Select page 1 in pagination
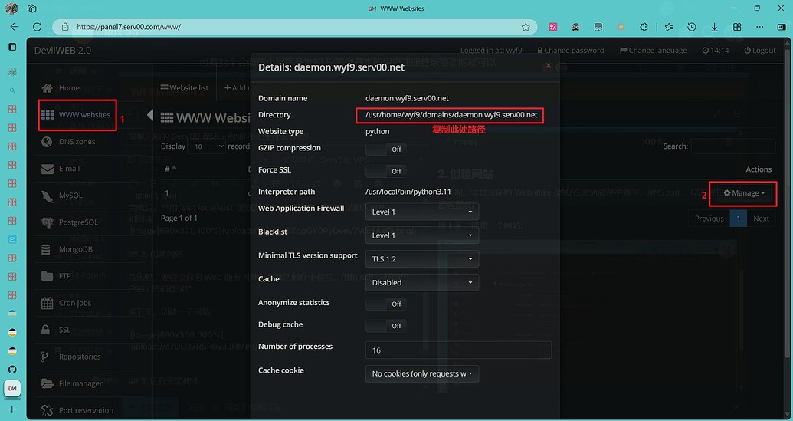The width and height of the screenshot is (793, 421). (x=739, y=219)
